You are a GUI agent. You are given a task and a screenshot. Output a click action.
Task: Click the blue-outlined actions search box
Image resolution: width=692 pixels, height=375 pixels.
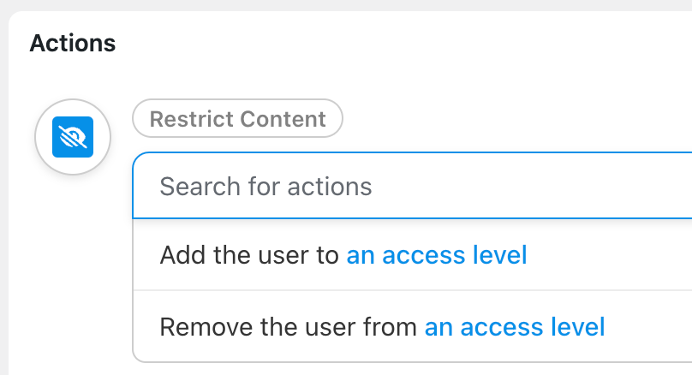point(412,186)
